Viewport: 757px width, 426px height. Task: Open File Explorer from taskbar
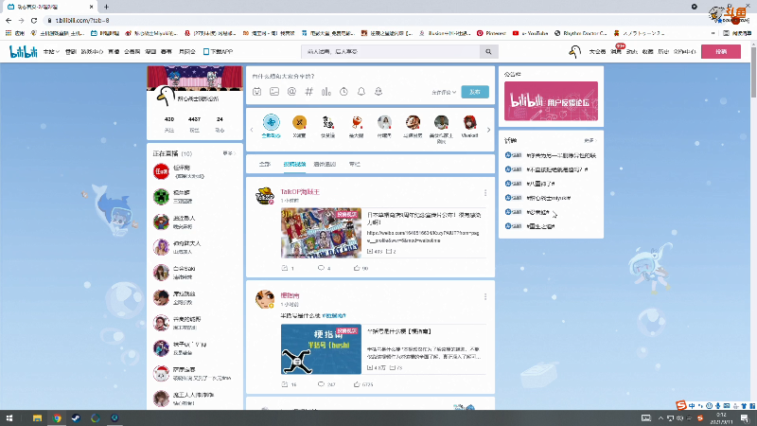coord(37,418)
